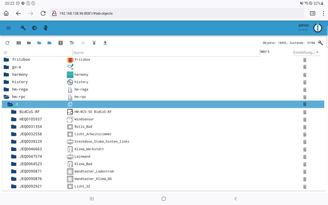Expand the BidCoS-RF folder
The height and width of the screenshot is (205, 328).
(14, 112)
